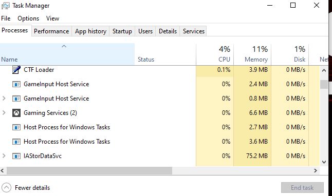Expand the GameInput Host Service 0.8 MB row

pos(4,99)
